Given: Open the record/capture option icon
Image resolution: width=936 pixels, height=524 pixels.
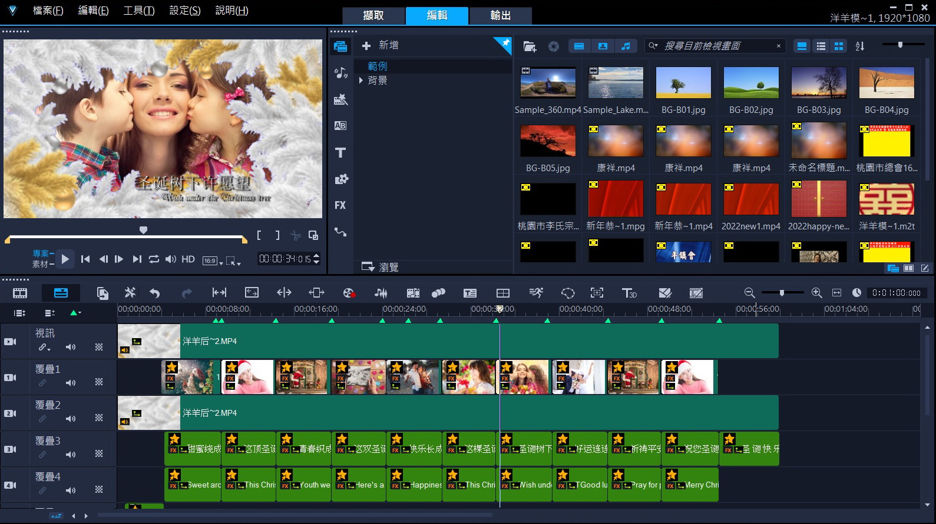Looking at the screenshot, I should (x=349, y=293).
